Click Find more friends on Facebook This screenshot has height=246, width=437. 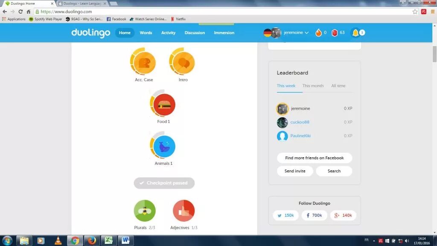[315, 158]
